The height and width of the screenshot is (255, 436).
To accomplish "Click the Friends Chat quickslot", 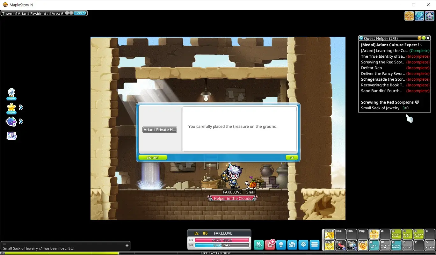I will 396,234.
